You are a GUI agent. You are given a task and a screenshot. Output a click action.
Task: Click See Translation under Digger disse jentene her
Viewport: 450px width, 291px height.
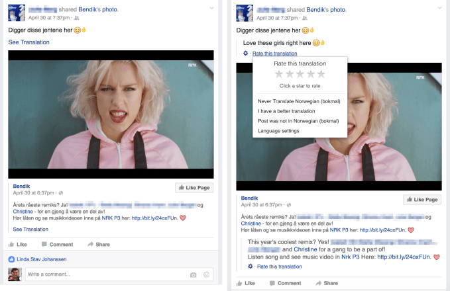[x=28, y=42]
